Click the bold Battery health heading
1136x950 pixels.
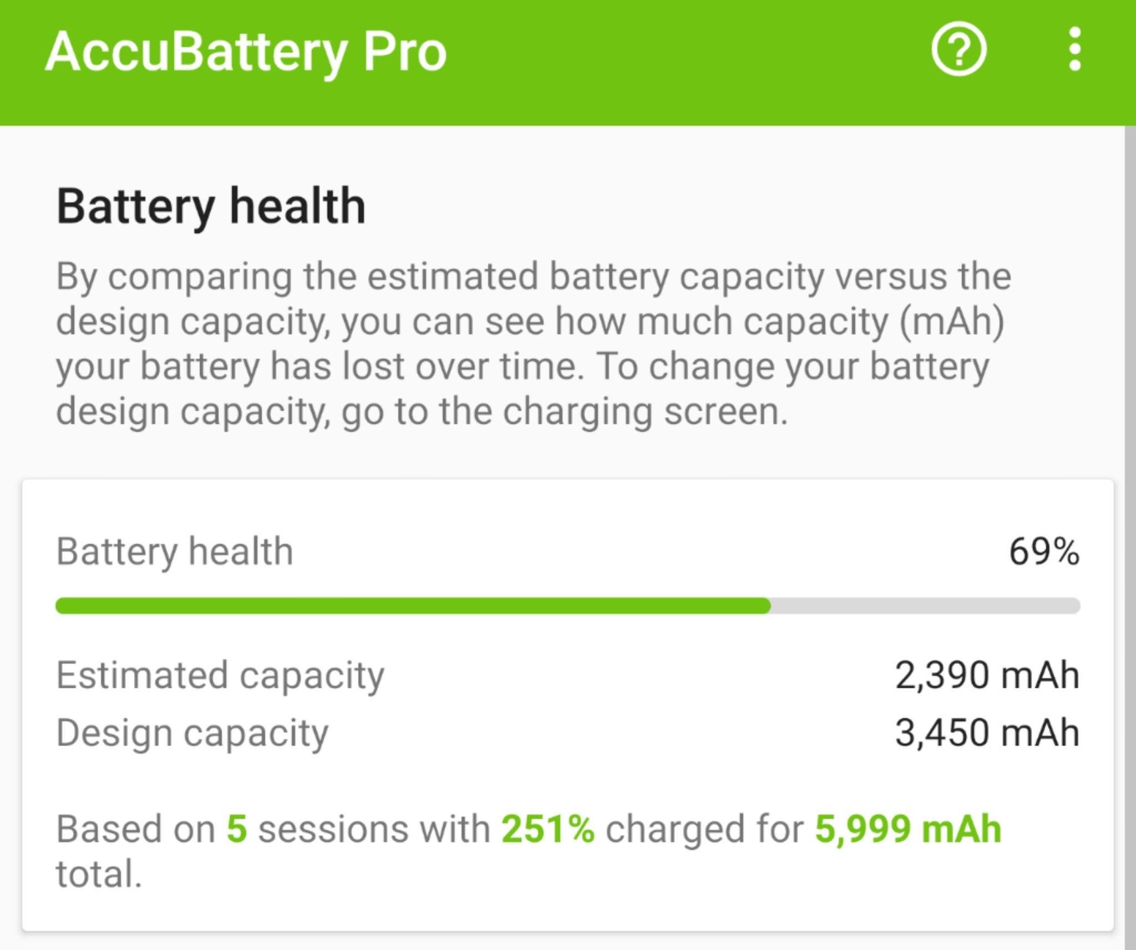click(211, 206)
